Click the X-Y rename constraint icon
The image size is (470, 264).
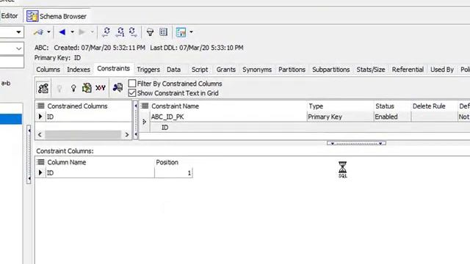coord(101,88)
